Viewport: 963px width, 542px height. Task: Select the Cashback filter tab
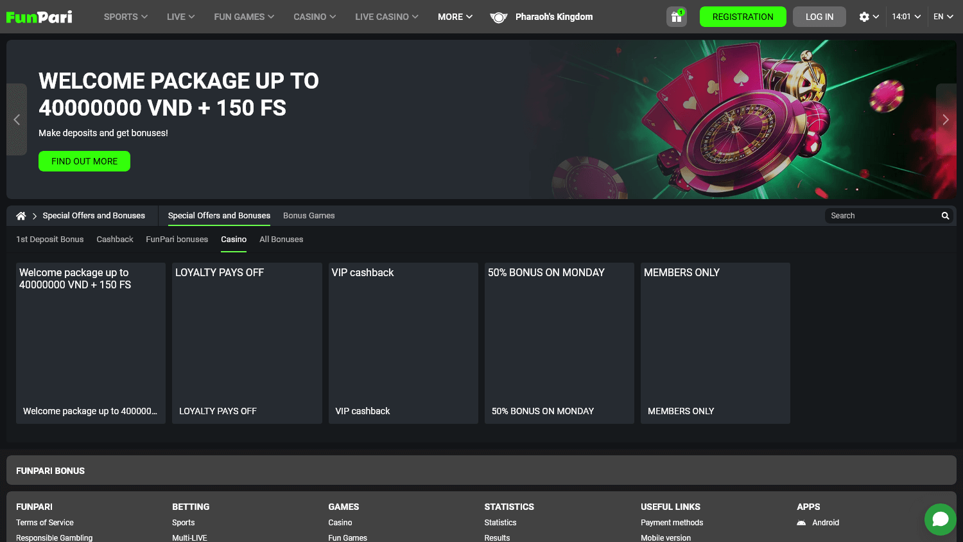pos(114,239)
